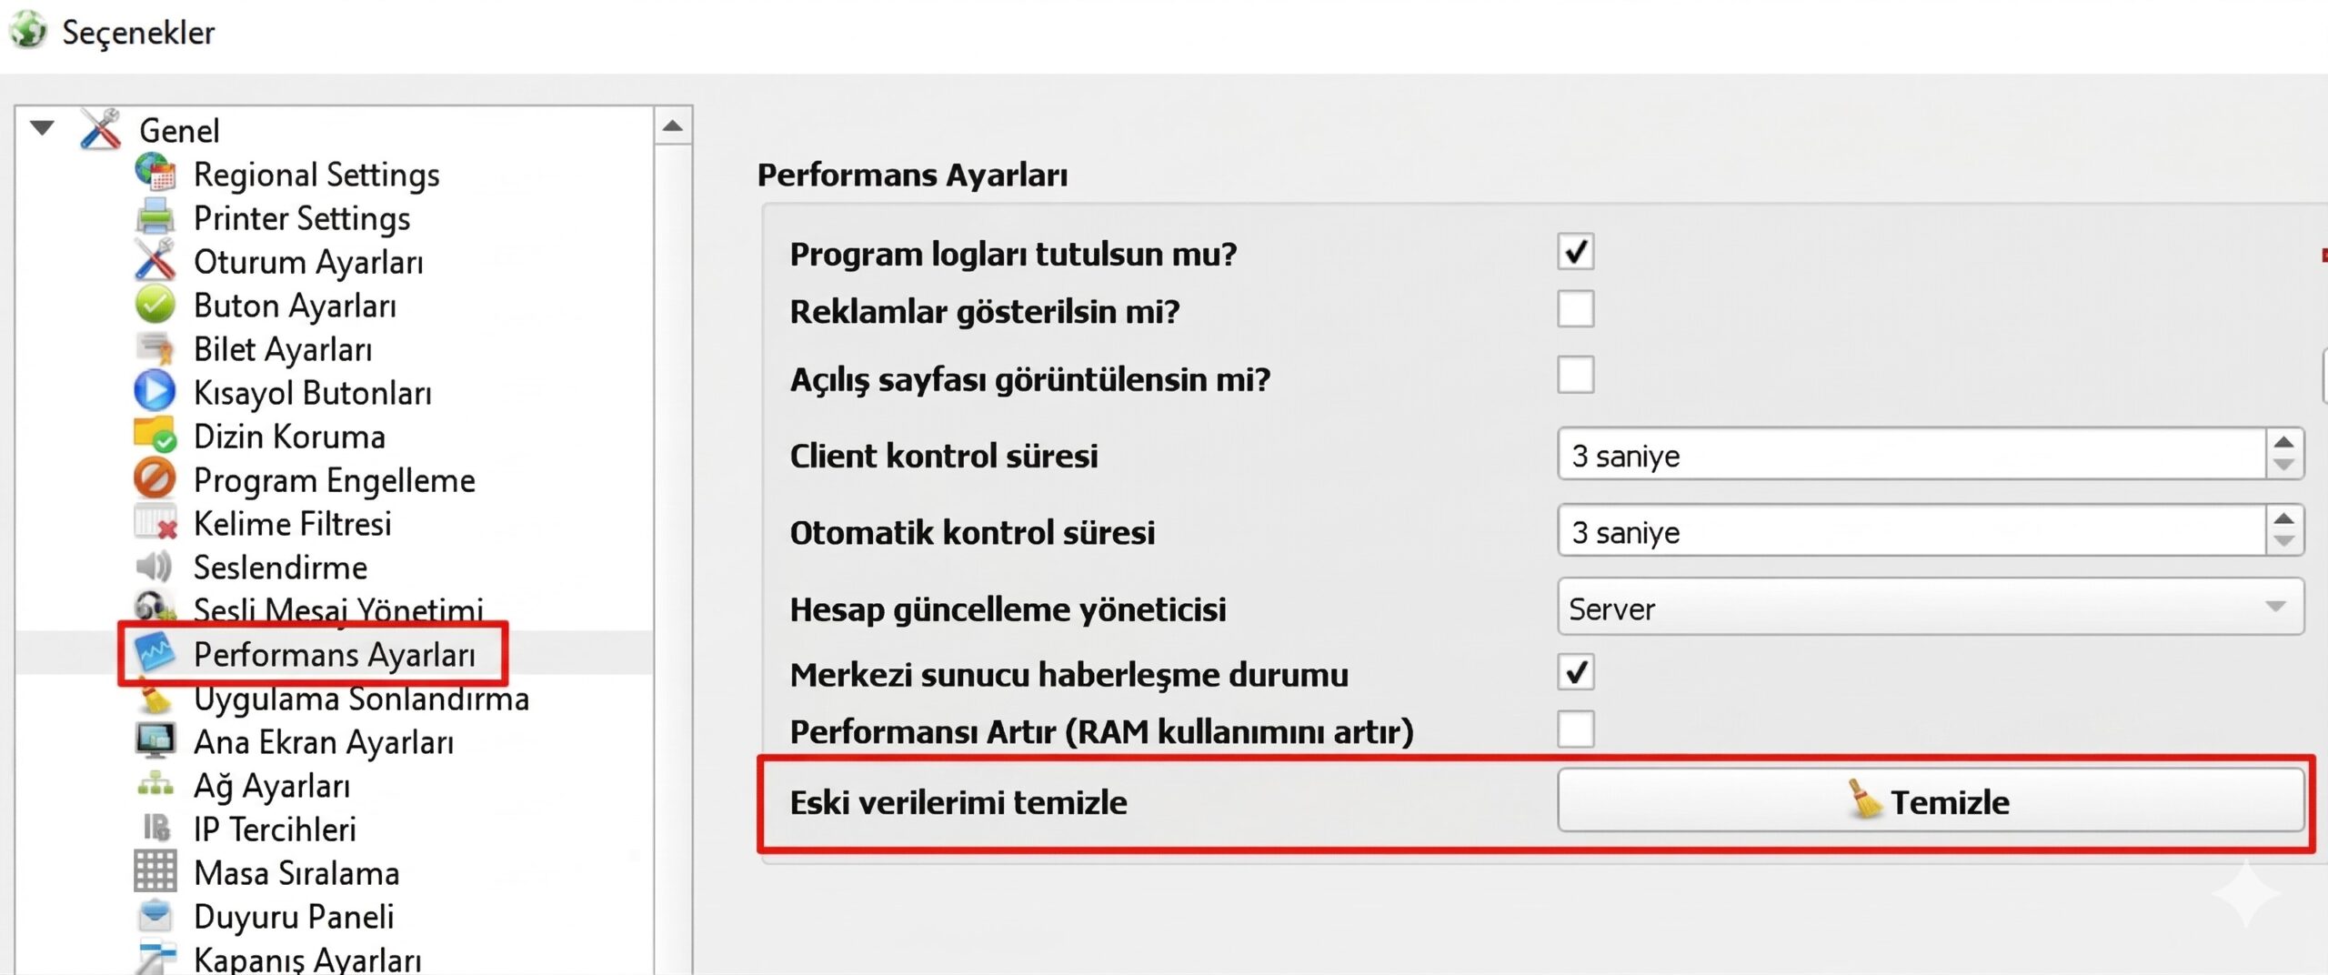Open Uygulama Sonlandırma via its broom icon
The height and width of the screenshot is (975, 2328).
click(156, 699)
